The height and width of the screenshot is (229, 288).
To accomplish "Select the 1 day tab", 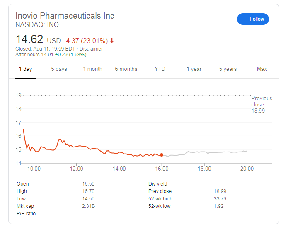I will (26, 69).
